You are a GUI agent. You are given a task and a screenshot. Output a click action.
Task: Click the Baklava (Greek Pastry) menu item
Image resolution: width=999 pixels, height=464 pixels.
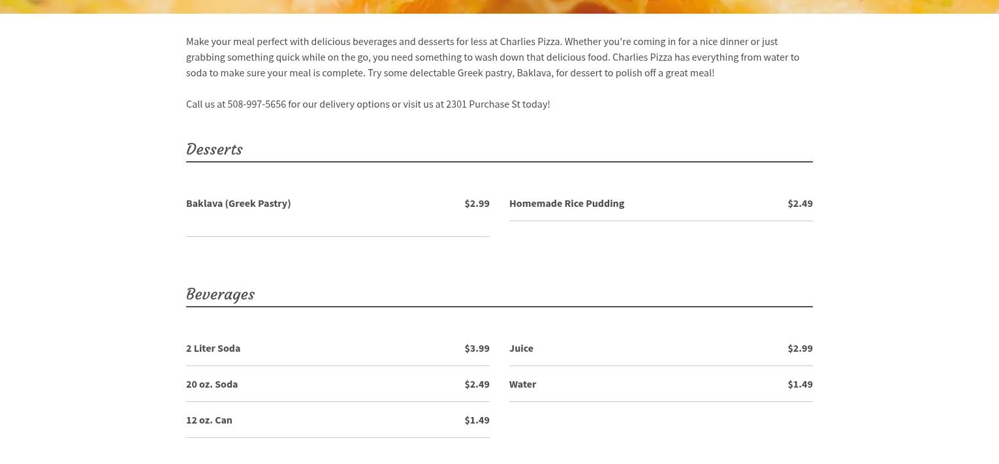(238, 204)
